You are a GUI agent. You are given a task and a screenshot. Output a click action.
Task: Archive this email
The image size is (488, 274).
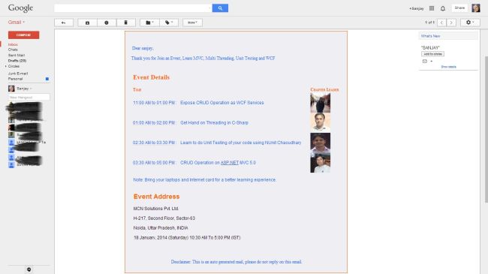click(87, 23)
